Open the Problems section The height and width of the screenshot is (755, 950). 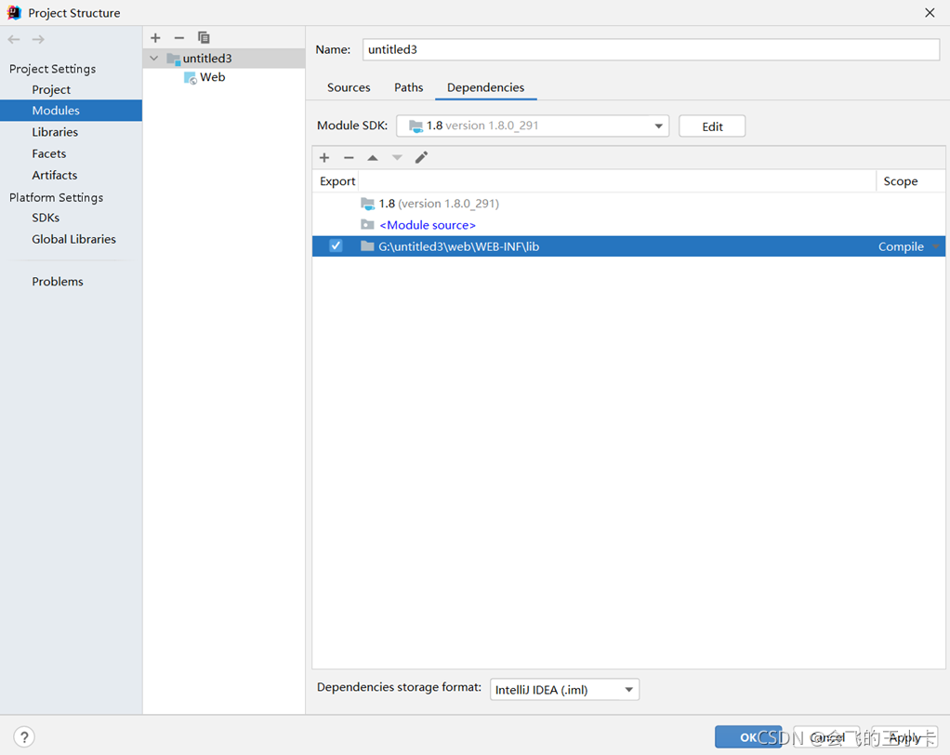(x=58, y=282)
